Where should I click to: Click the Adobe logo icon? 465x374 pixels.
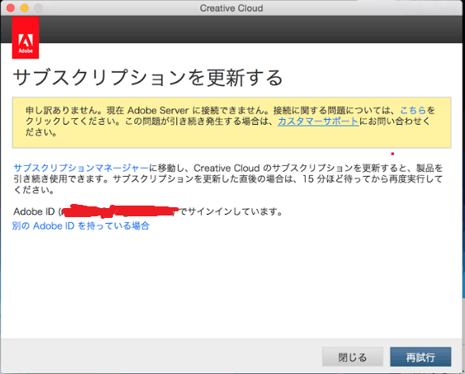(x=26, y=37)
